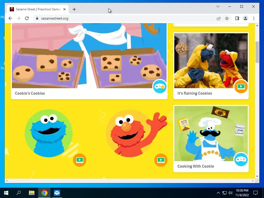Click video badge on It's Raining Cookies
The width and height of the screenshot is (264, 198).
[241, 86]
